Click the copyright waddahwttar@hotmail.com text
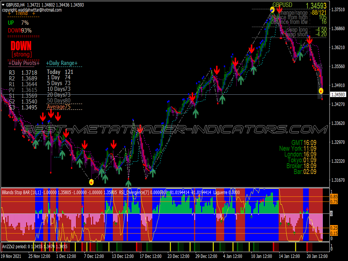Screen dimensions: 348x261 (x=32, y=10)
